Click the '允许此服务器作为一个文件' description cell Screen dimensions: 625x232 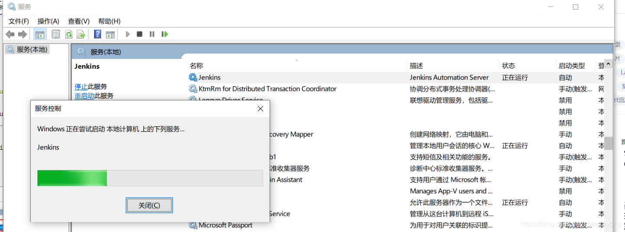coord(451,202)
